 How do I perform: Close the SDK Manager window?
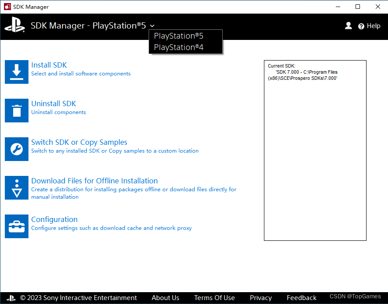[377, 7]
